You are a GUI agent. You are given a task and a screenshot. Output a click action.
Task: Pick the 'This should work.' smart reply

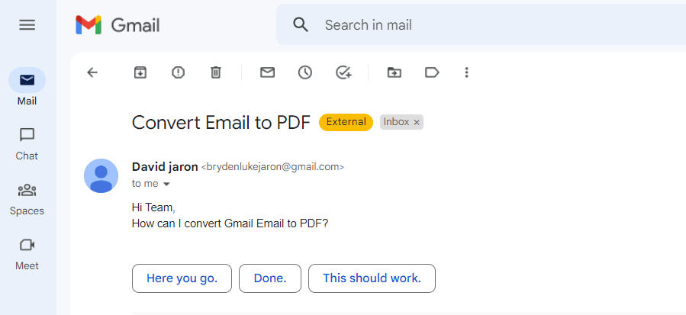pyautogui.click(x=372, y=278)
